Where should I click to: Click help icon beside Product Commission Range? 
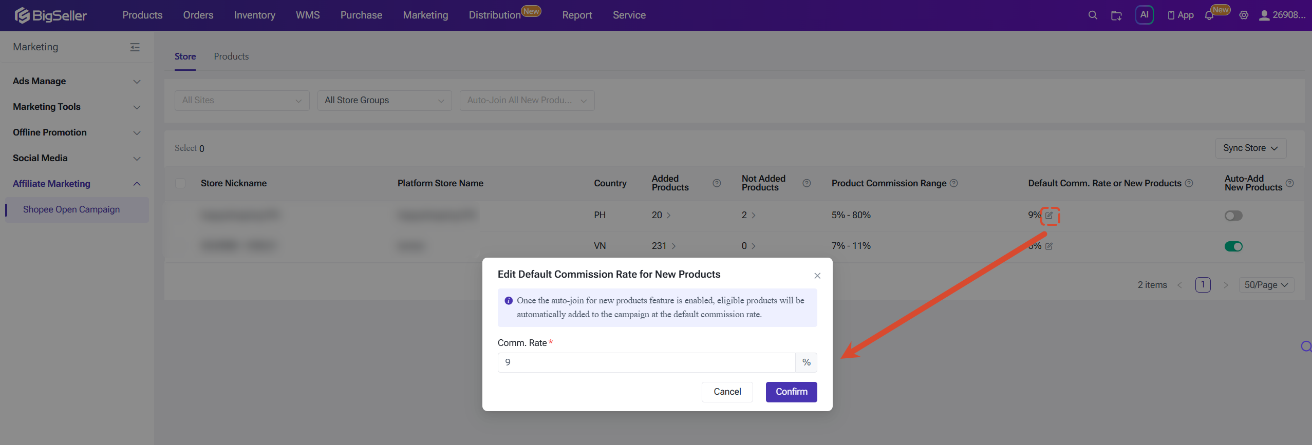coord(953,183)
